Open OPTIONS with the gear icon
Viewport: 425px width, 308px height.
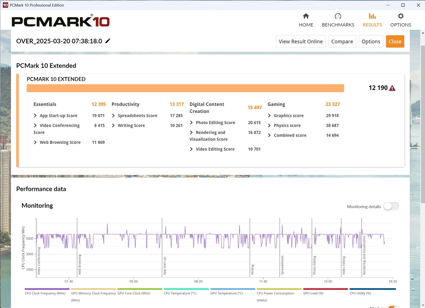point(401,20)
